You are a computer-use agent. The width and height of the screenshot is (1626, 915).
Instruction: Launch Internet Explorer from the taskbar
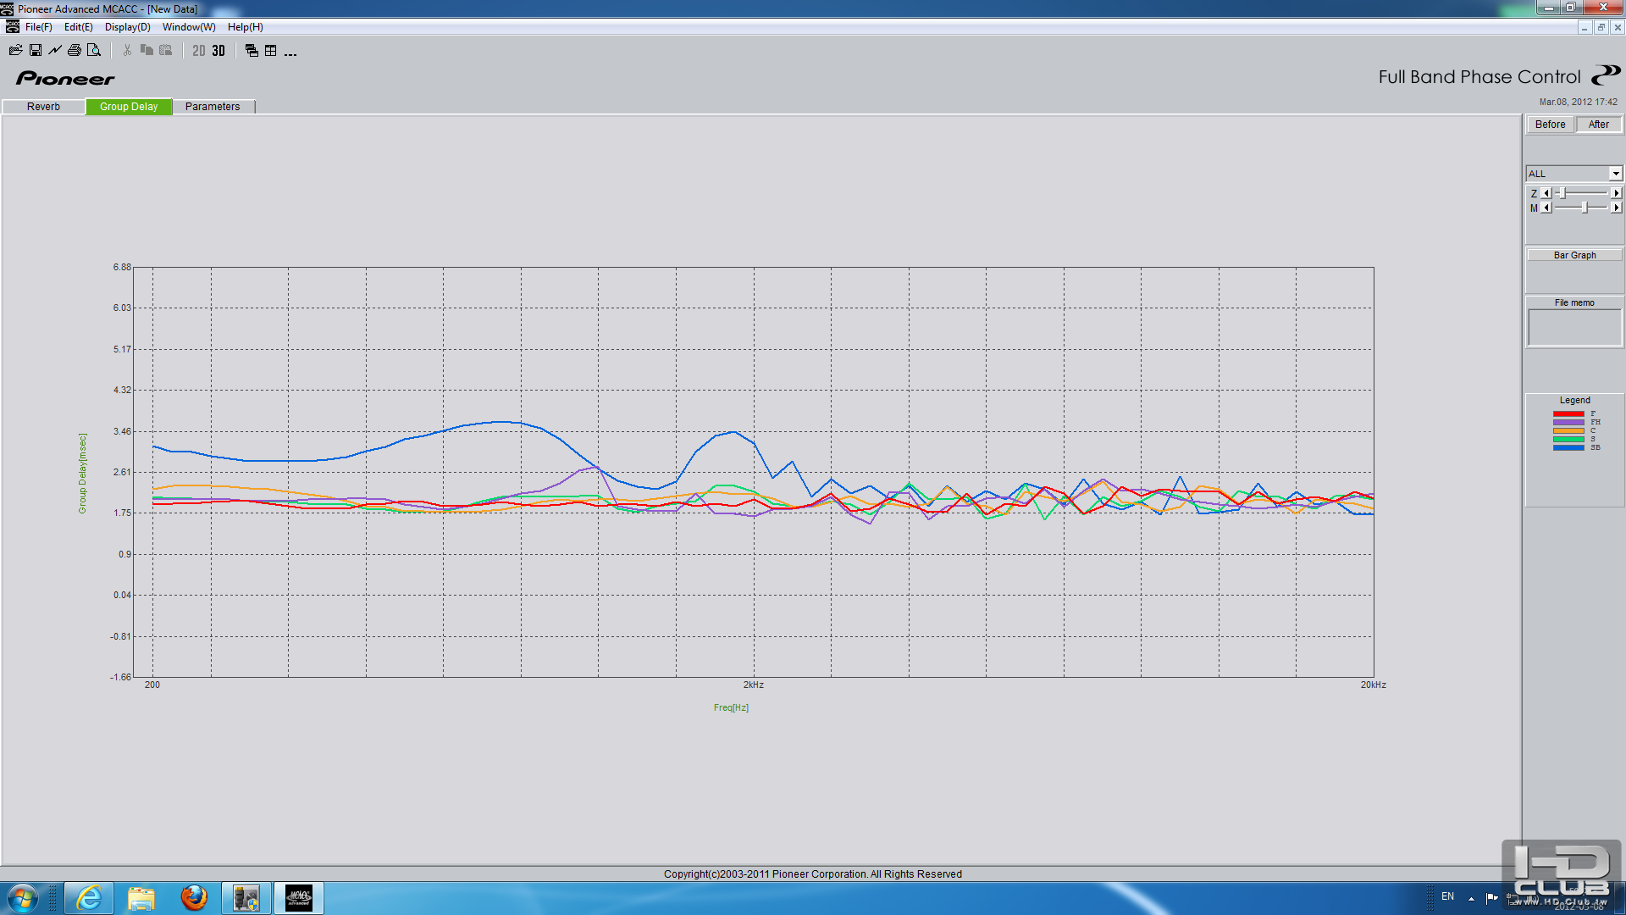(x=88, y=898)
